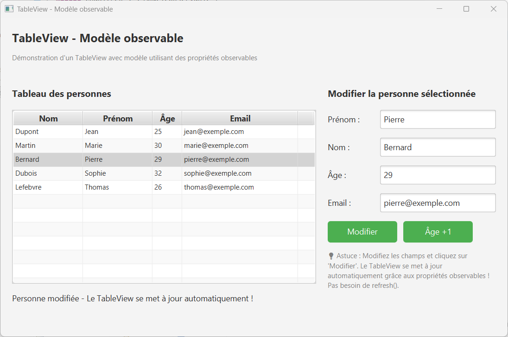Sort the table by the Prénom column header
Image resolution: width=508 pixels, height=337 pixels.
click(117, 118)
